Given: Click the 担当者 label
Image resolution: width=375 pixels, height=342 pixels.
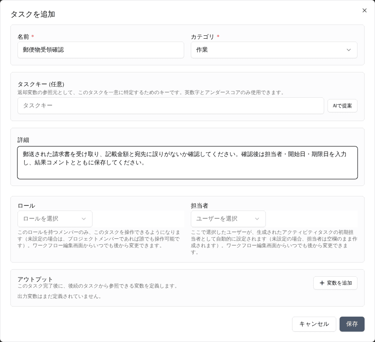Looking at the screenshot, I should tap(200, 206).
